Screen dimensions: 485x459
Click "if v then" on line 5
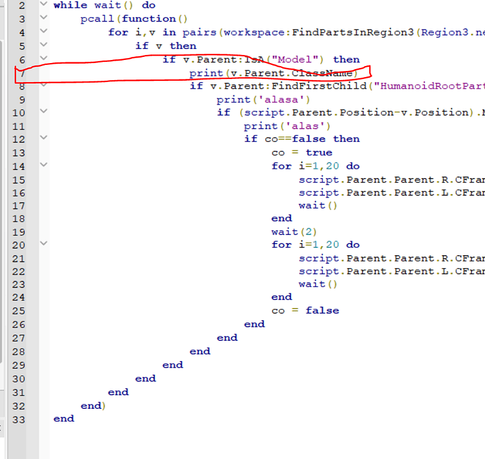[166, 46]
